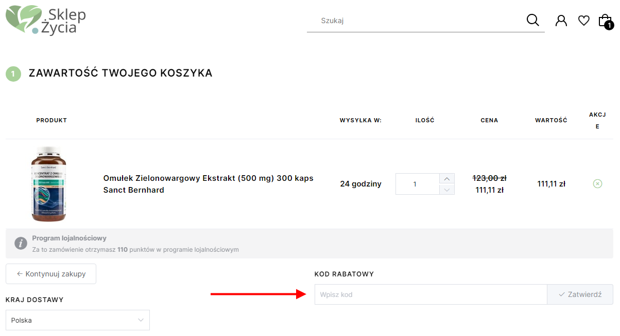Click the Sklep Życia logo

[46, 20]
